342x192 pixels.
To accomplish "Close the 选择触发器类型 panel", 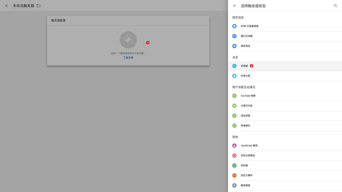I will tap(234, 6).
